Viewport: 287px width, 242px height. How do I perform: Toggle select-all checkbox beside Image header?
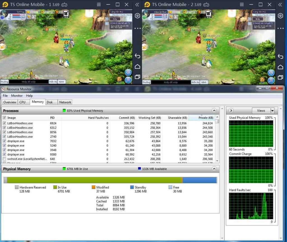pos(4,117)
